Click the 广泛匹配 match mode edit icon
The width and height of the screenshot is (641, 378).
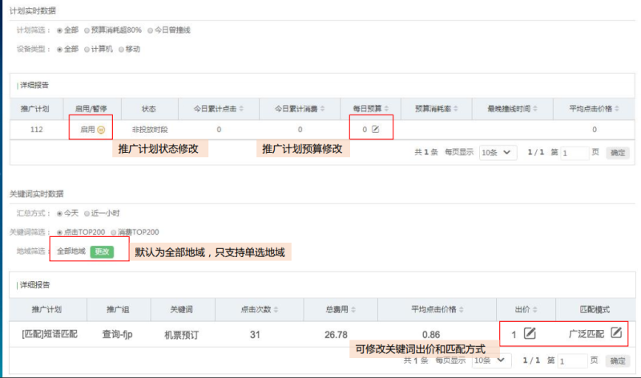click(615, 333)
